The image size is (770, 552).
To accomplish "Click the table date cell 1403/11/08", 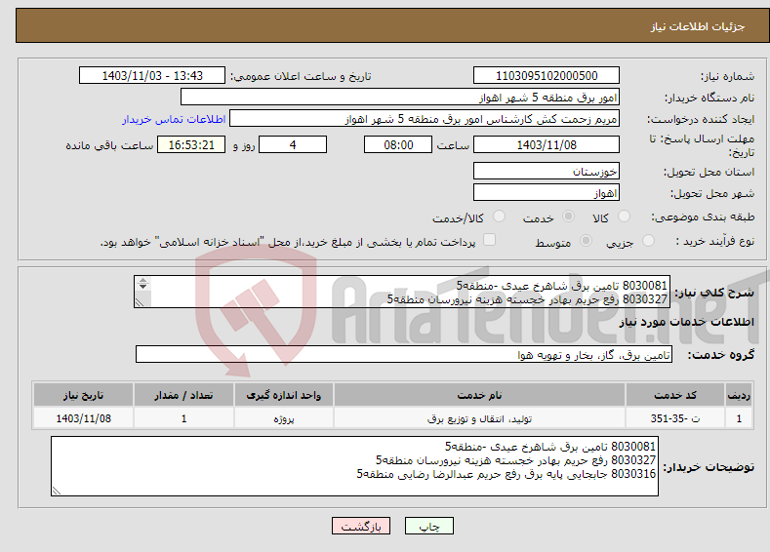I will coord(84,418).
